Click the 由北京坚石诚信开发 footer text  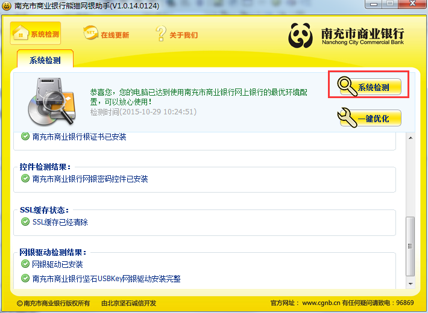point(129,303)
